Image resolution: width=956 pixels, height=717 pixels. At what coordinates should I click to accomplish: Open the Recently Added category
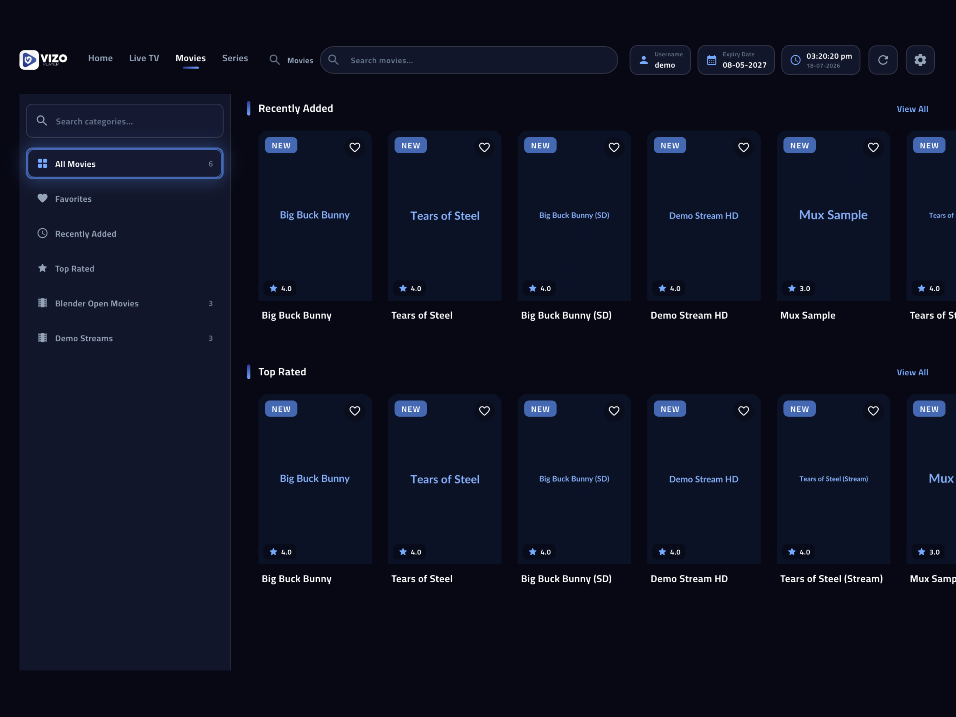[x=125, y=234]
